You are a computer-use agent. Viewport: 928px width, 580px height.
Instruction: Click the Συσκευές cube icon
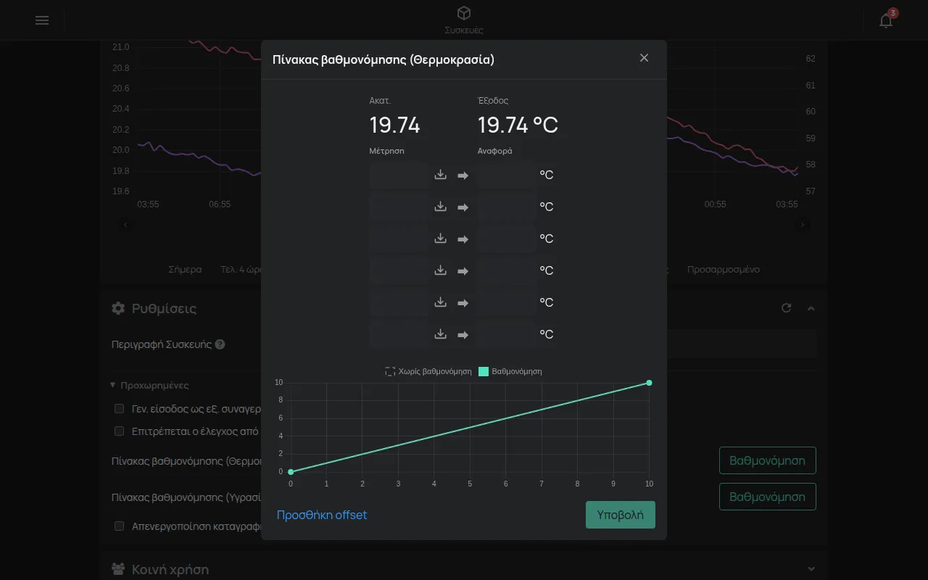464,13
